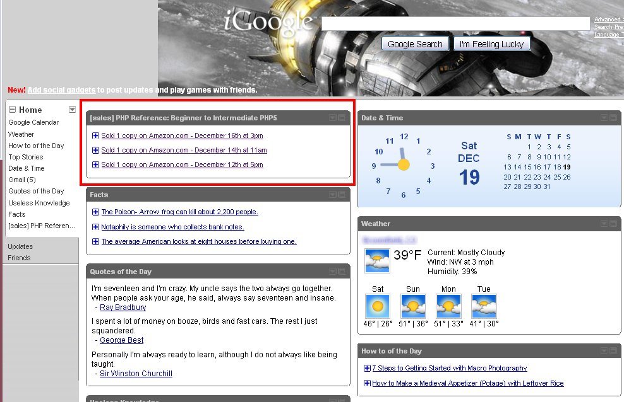Click Sunday's forecast icon
The width and height of the screenshot is (624, 402).
coord(413,306)
